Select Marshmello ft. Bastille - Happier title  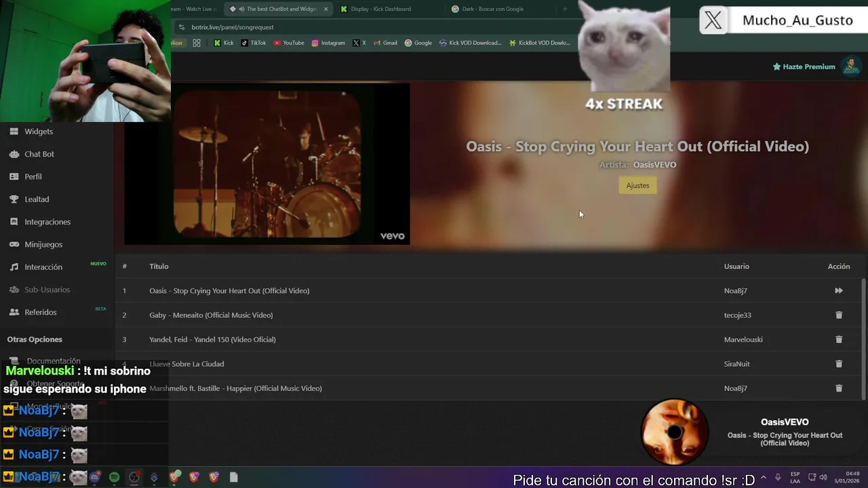[x=235, y=388]
